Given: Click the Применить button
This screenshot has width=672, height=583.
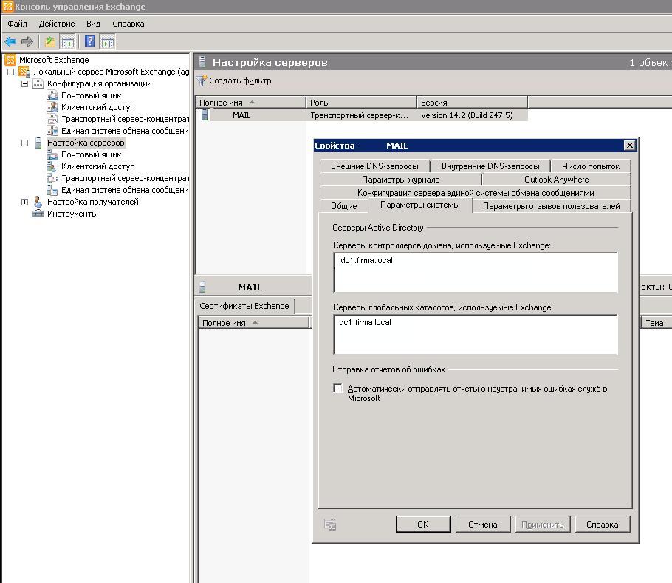Looking at the screenshot, I should (543, 525).
